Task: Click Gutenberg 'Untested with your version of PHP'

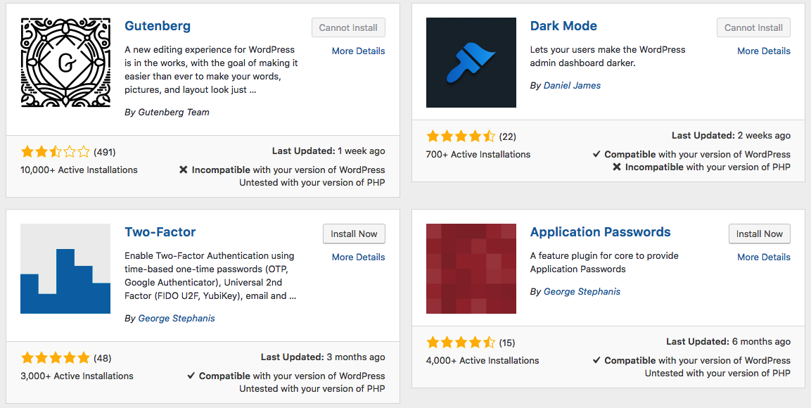Action: click(x=312, y=182)
